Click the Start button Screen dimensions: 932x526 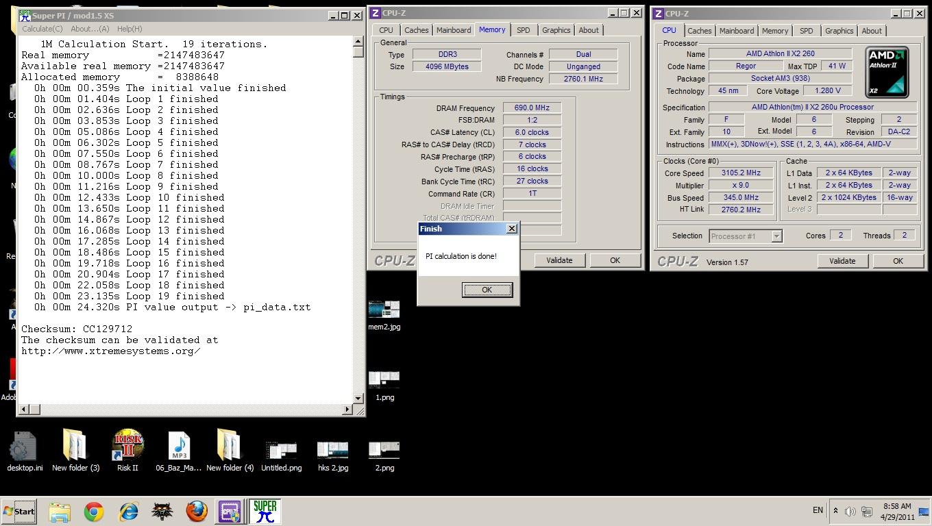pos(19,511)
